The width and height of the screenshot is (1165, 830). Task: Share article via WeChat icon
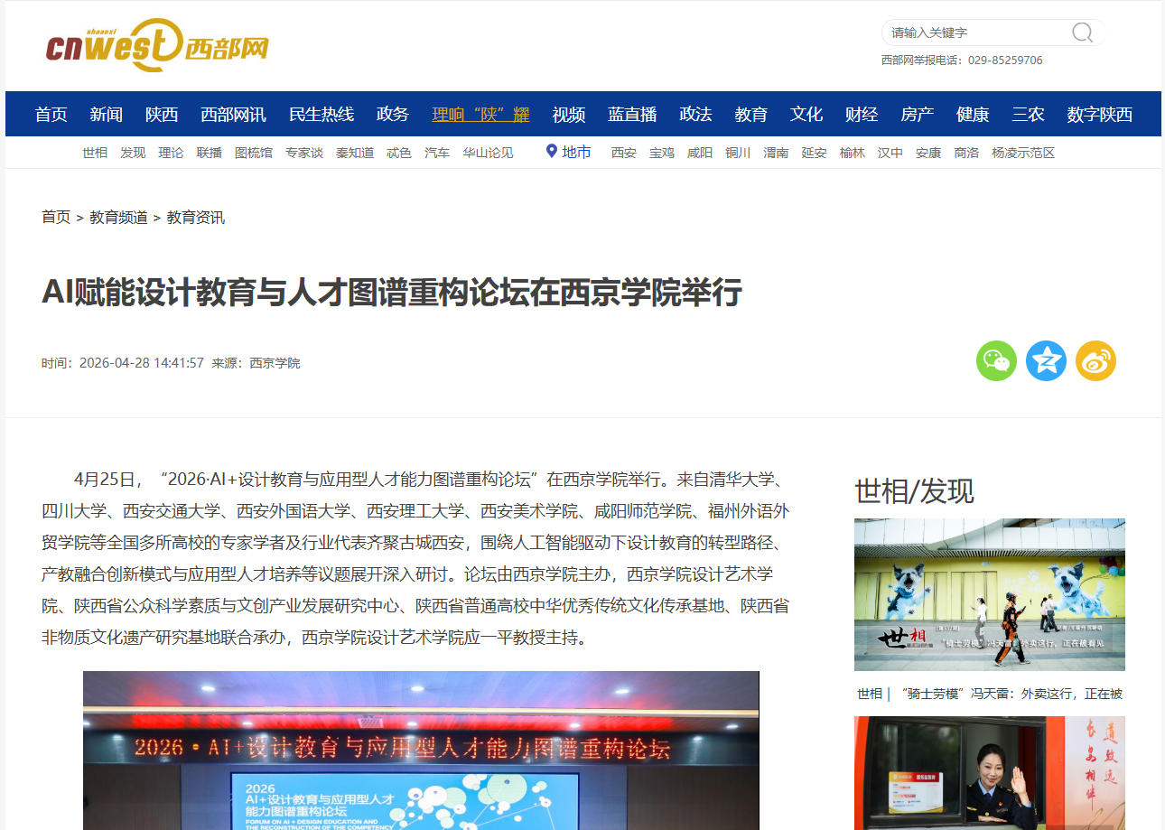[x=996, y=361]
